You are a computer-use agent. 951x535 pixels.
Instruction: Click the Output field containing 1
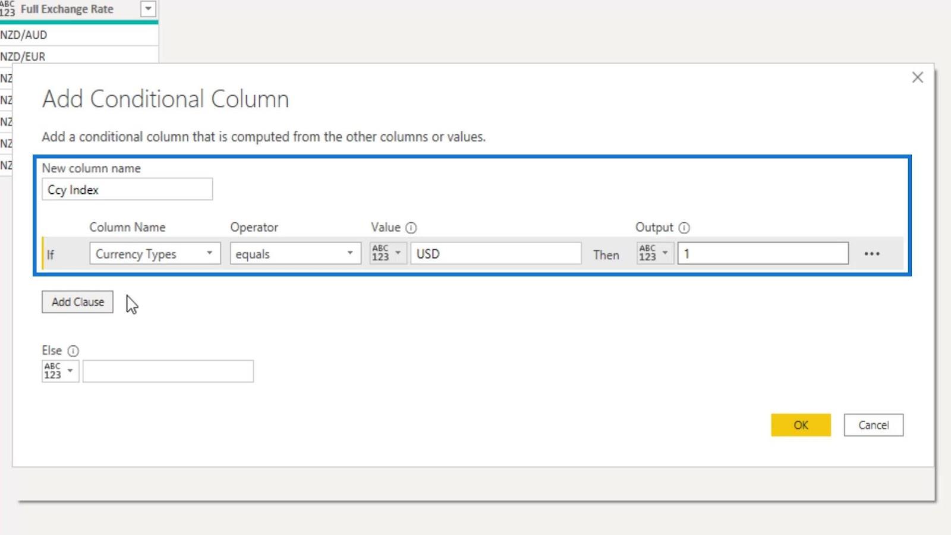tap(763, 253)
